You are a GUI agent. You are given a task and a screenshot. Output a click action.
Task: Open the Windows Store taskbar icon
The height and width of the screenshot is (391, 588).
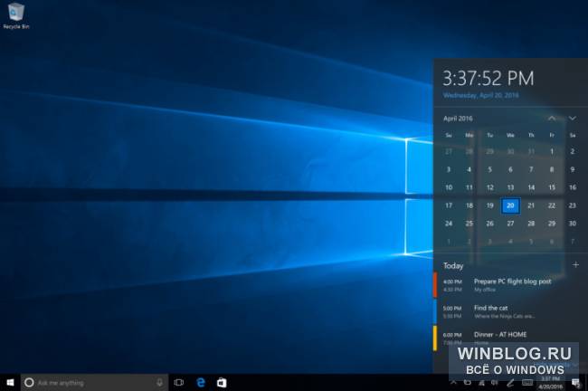[x=222, y=382]
